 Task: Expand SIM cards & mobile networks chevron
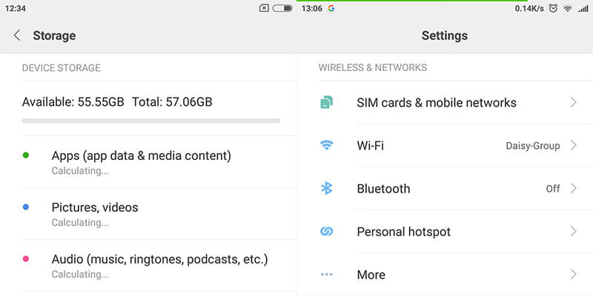tap(574, 103)
